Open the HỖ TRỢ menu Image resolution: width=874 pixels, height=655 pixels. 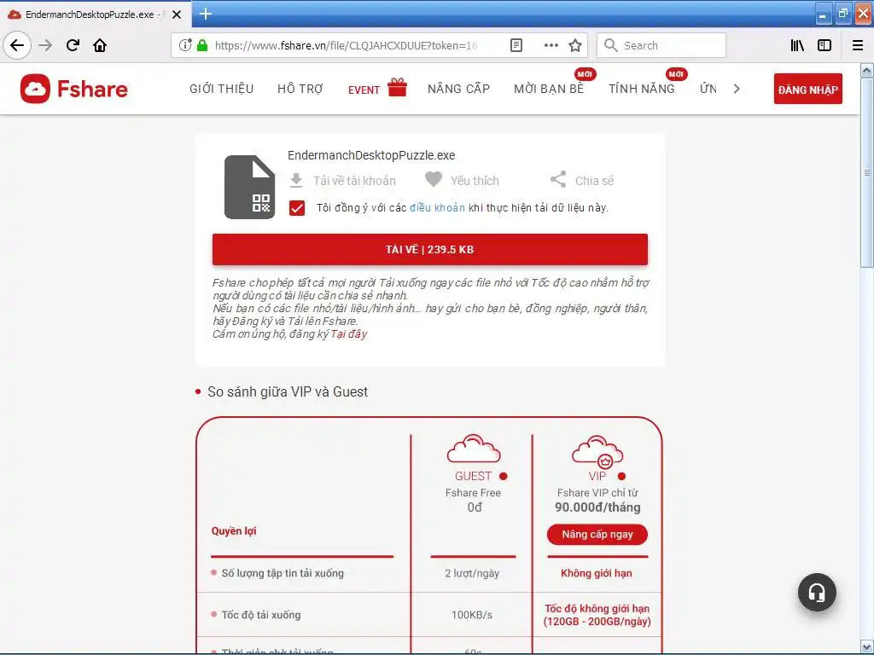(300, 89)
